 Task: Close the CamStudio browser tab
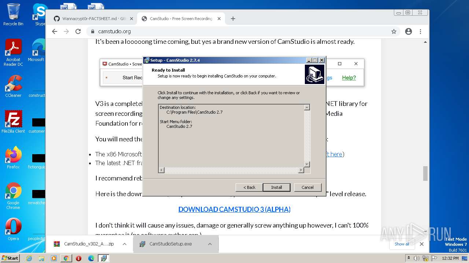click(219, 19)
